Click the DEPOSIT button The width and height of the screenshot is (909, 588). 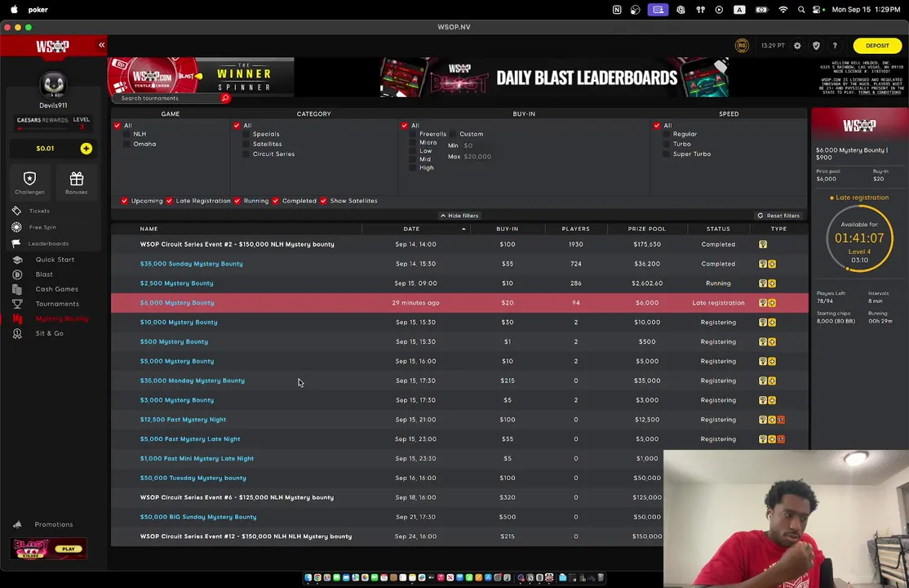coord(876,45)
